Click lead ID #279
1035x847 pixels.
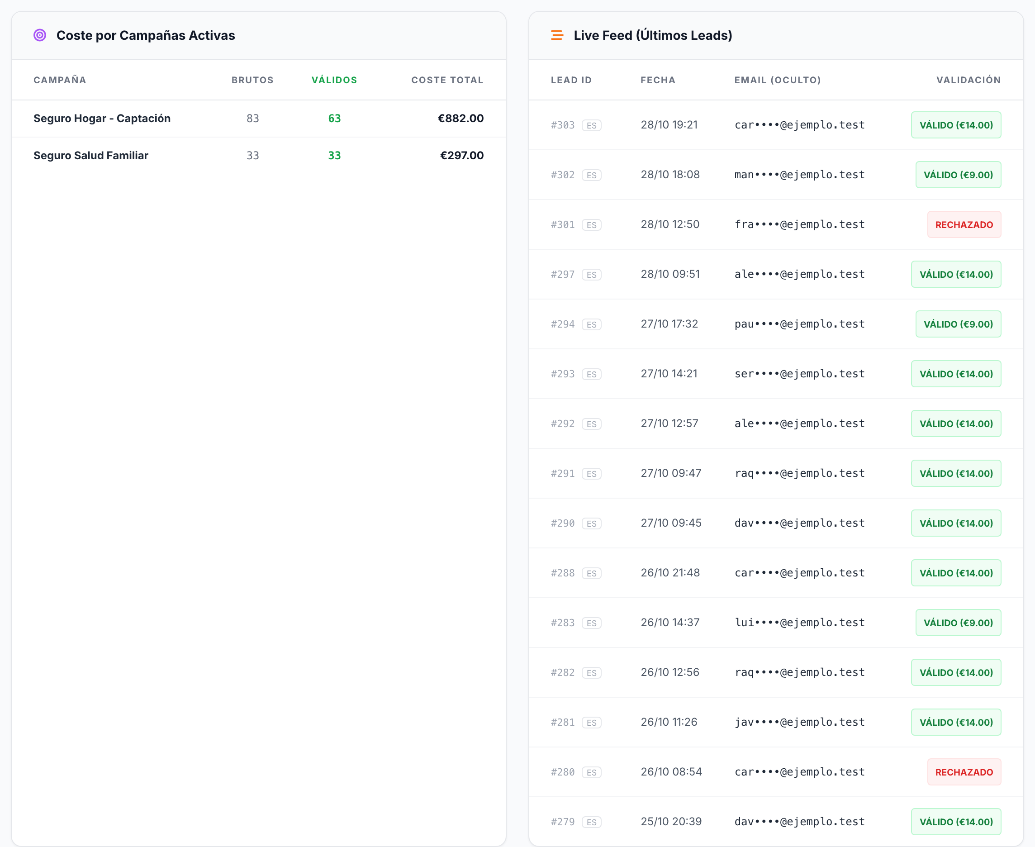point(563,822)
